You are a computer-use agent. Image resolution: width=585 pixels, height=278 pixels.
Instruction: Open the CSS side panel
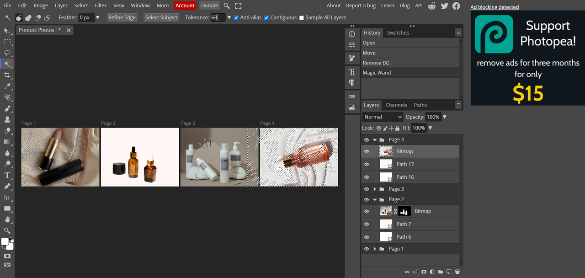click(x=351, y=96)
